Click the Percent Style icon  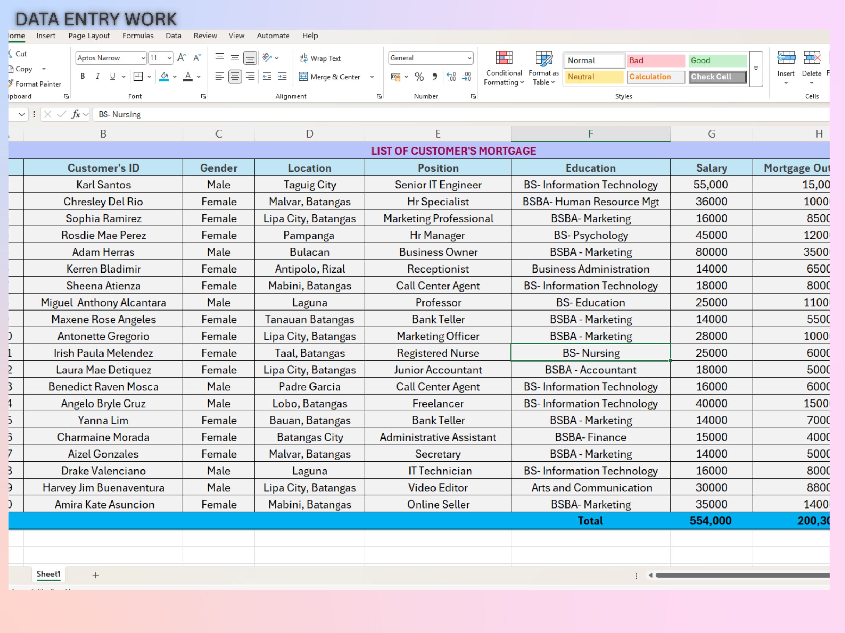419,77
